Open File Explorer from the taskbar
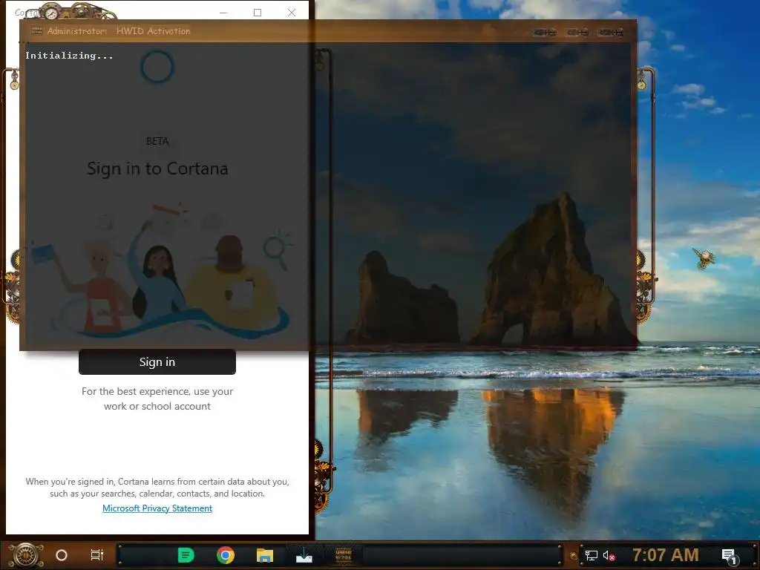The width and height of the screenshot is (760, 570). coord(265,555)
